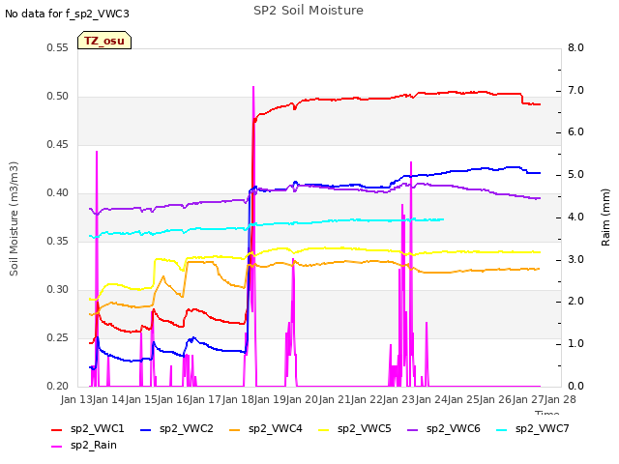Click the 6.0 right axis tick label
Screen dimensions: 619x464
pos(575,132)
